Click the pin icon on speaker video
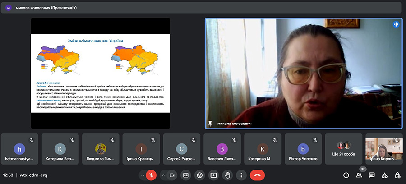 (x=210, y=124)
